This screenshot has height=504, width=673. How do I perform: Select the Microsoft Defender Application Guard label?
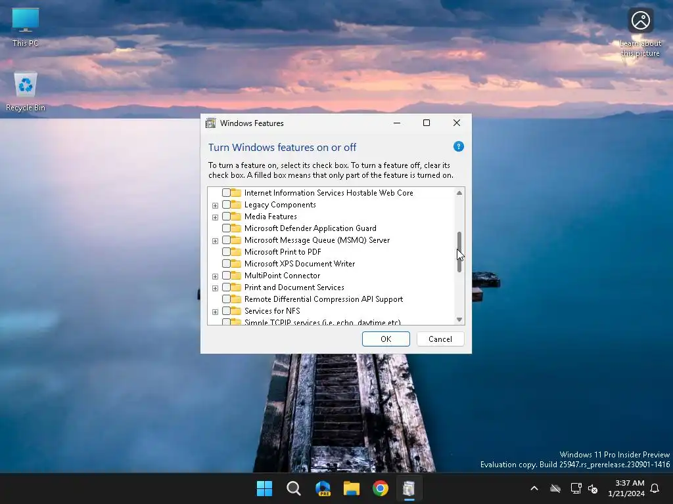pyautogui.click(x=310, y=228)
